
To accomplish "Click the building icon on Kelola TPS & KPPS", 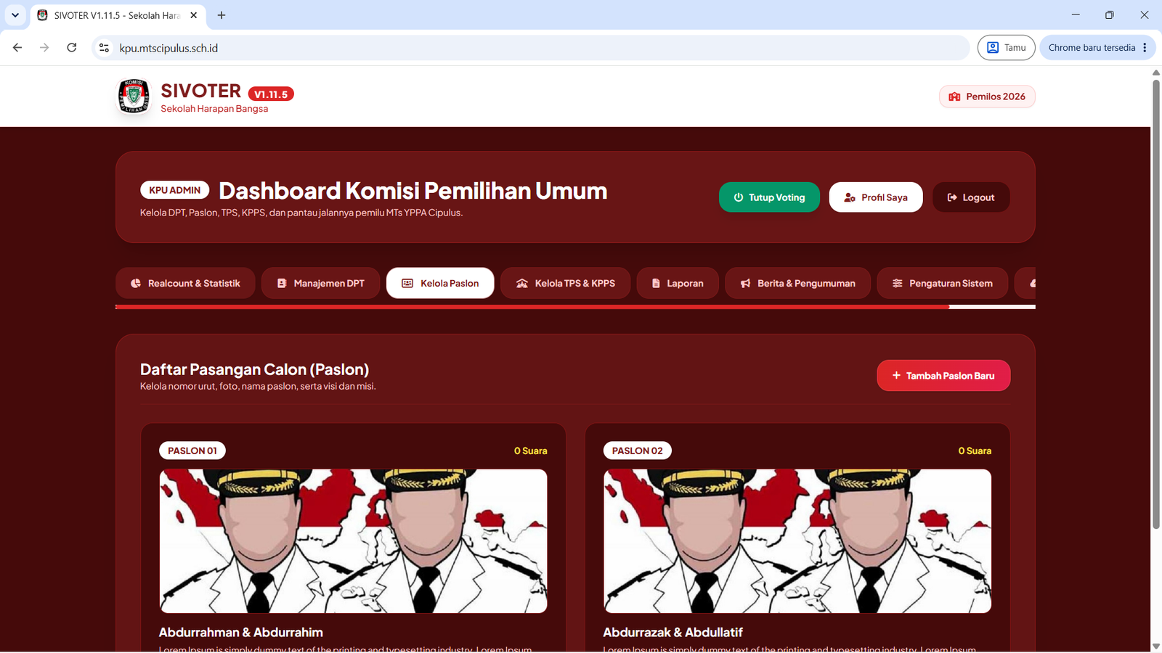I will [x=522, y=283].
